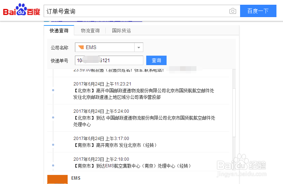The image size is (283, 184).
Task: Select timeline dot for 6月23日 上午2:18:00 entry
Action: click(53, 165)
